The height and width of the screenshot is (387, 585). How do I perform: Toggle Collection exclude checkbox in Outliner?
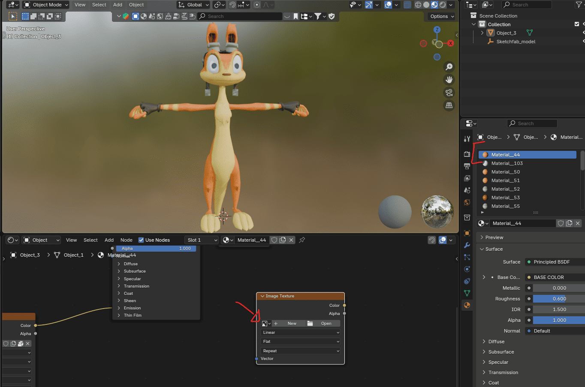tap(577, 24)
